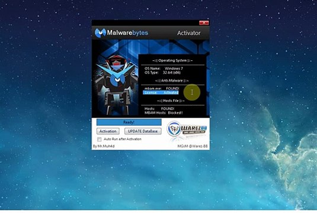Screen dimensions: 317x213
Task: Click the By Mr.Muh4d credit text
Action: click(x=104, y=146)
